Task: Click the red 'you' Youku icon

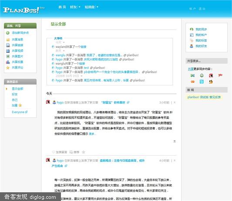Action: (220, 75)
